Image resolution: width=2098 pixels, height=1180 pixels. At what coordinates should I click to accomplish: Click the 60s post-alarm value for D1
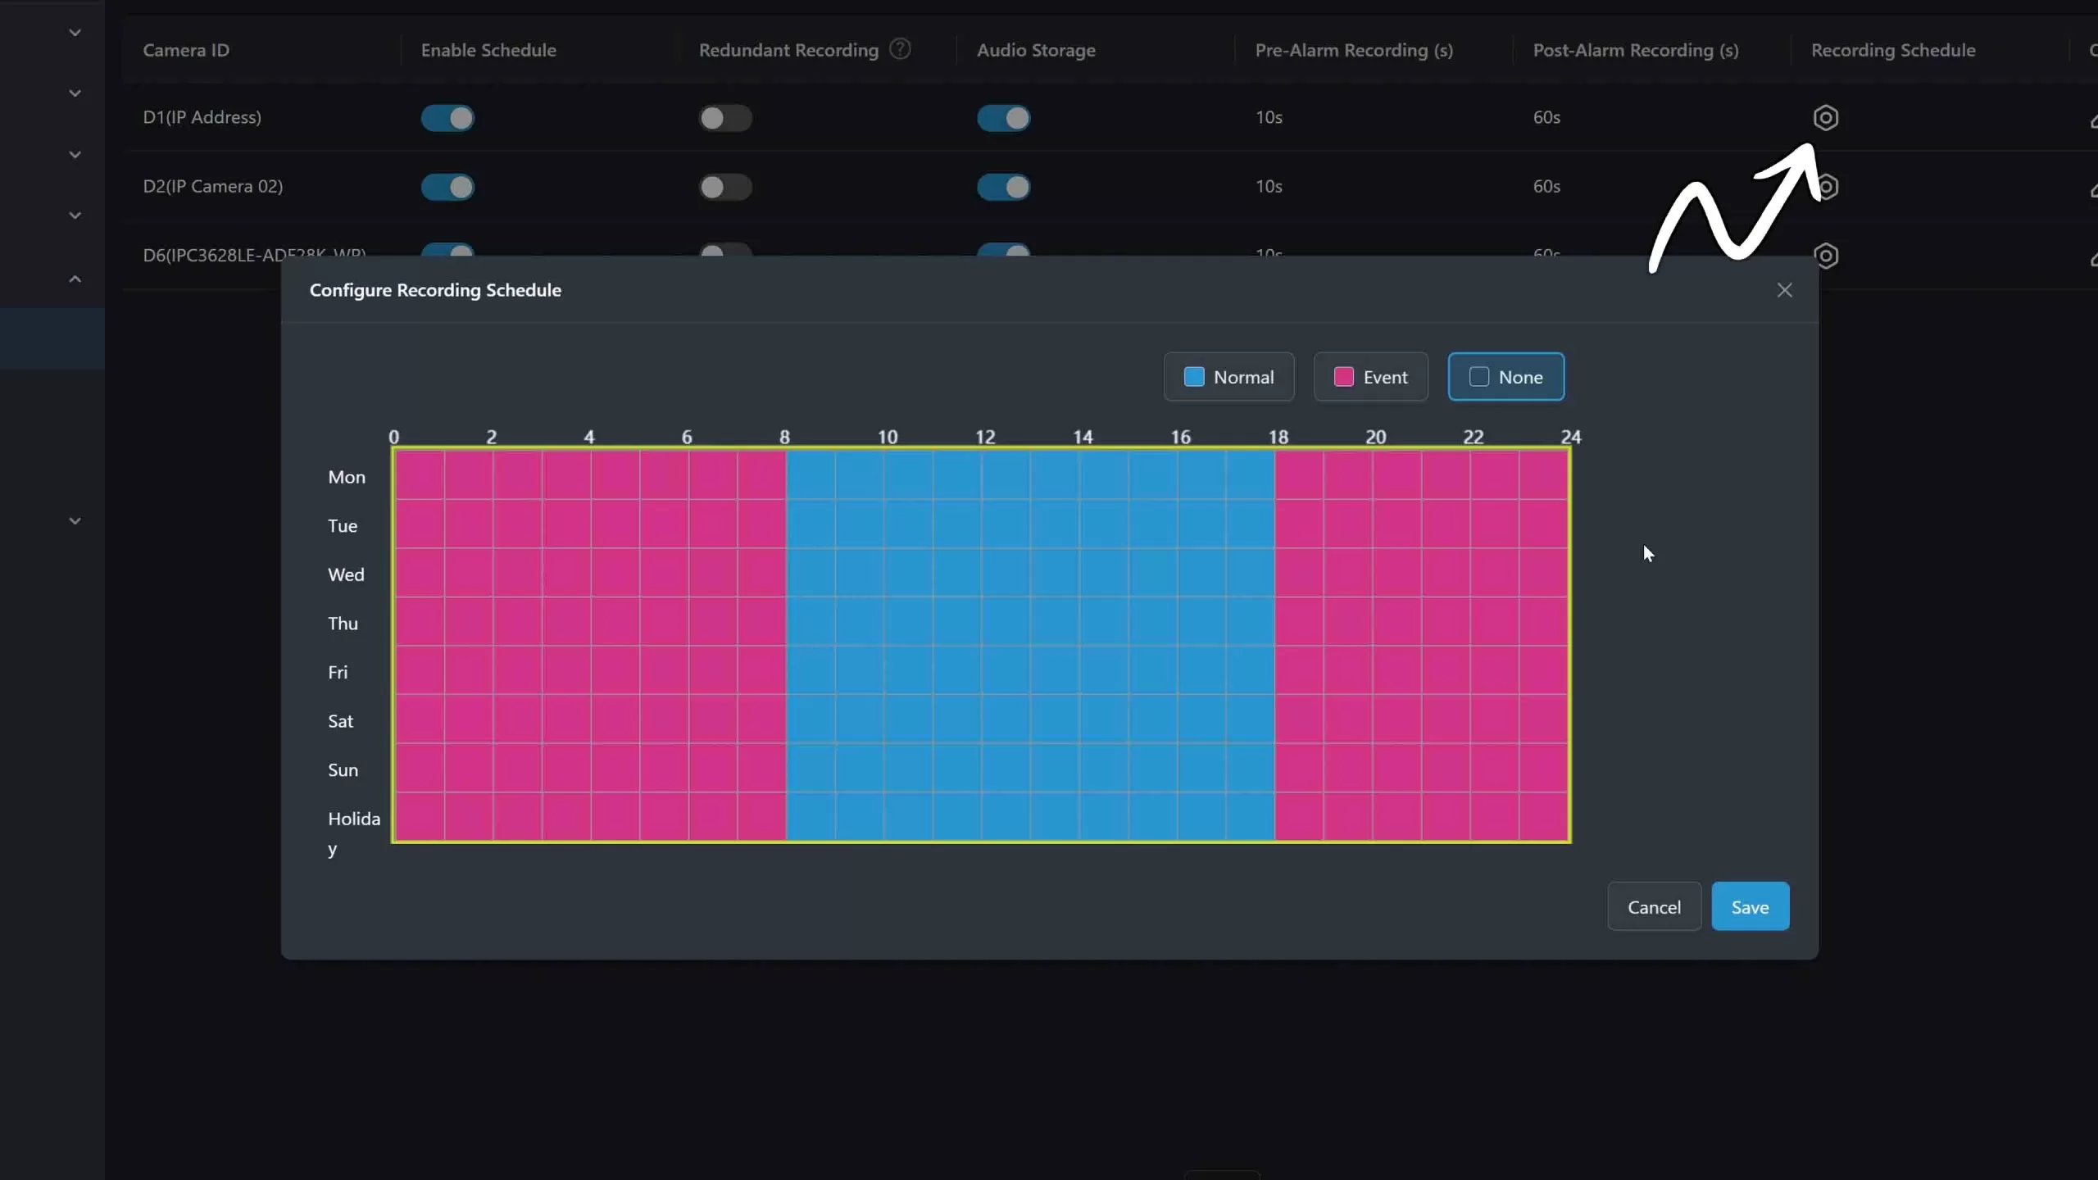pyautogui.click(x=1546, y=117)
